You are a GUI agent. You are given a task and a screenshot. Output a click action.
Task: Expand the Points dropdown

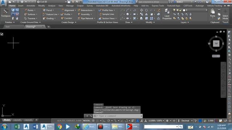(35, 10)
